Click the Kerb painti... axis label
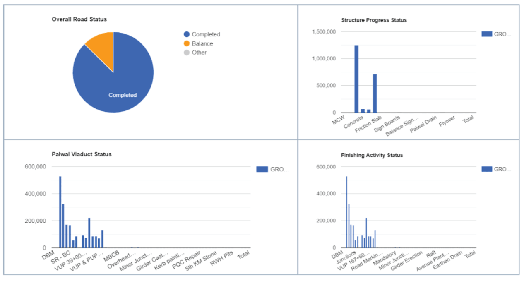 [x=169, y=261]
